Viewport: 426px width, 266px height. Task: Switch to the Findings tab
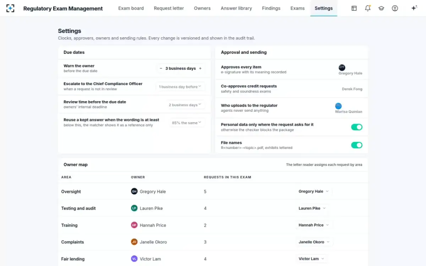pyautogui.click(x=271, y=8)
